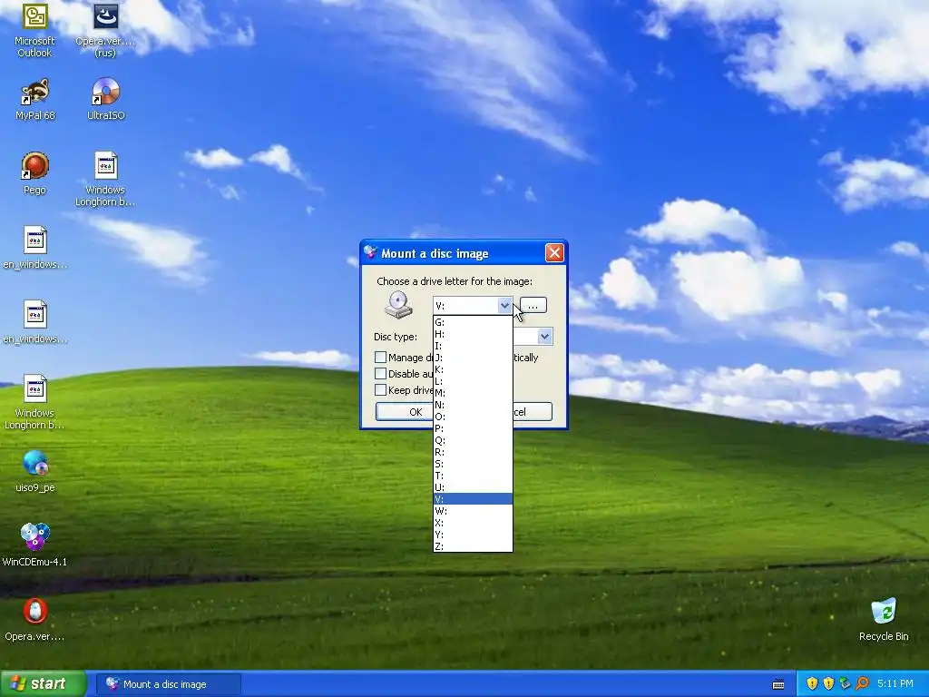Screen dimensions: 929x697
Task: Click the disc drive icon in the dialog
Action: [x=398, y=304]
